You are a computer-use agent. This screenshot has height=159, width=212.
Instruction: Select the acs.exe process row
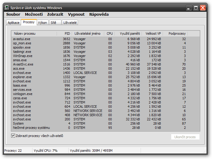tap(105, 68)
